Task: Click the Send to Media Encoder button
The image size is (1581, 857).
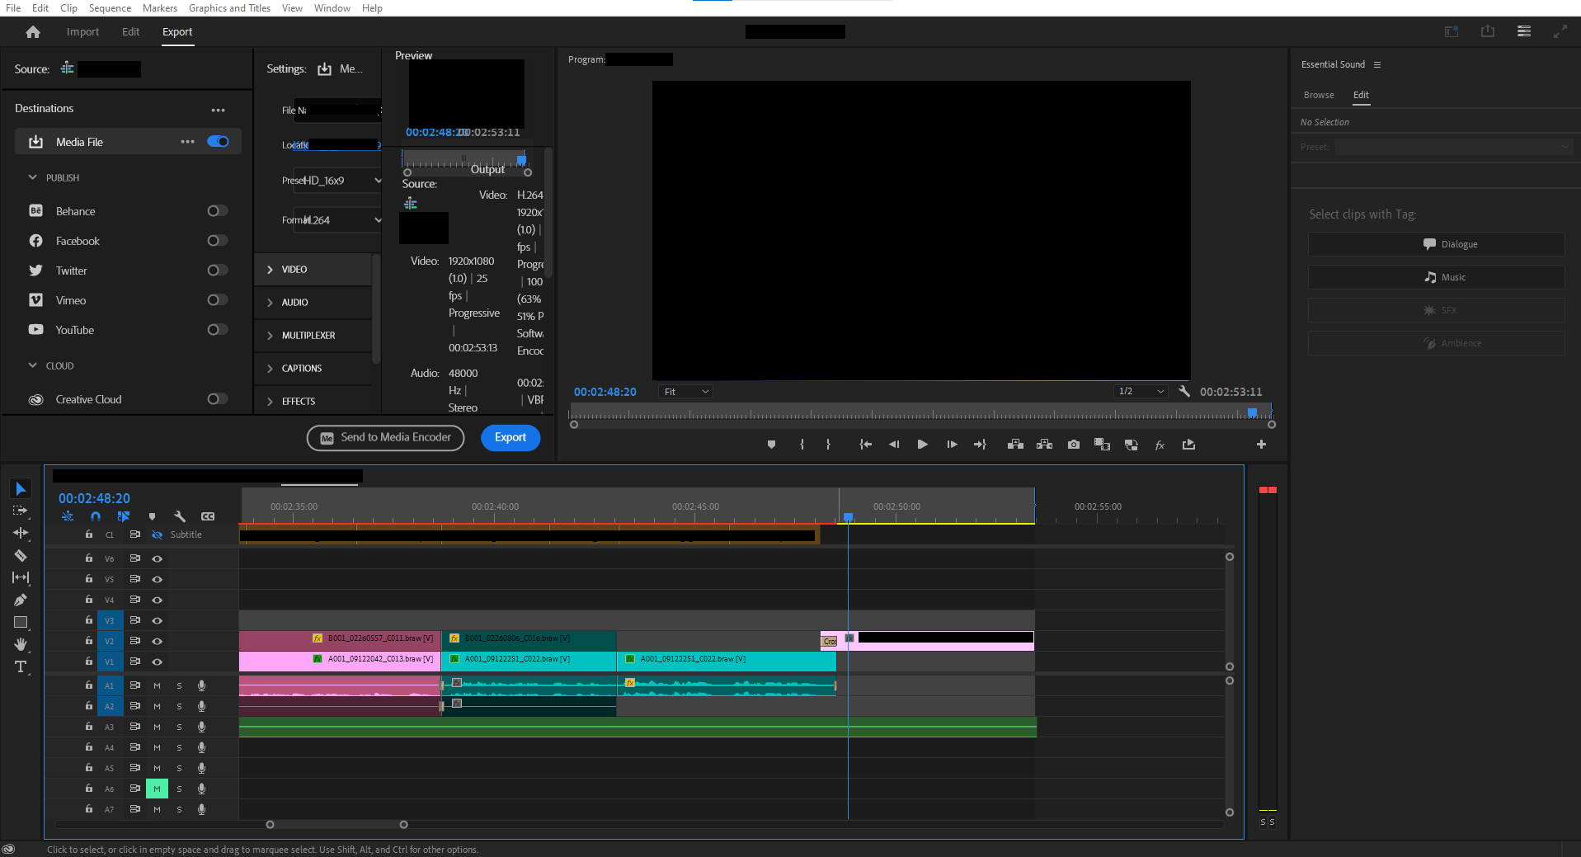Action: (x=385, y=437)
